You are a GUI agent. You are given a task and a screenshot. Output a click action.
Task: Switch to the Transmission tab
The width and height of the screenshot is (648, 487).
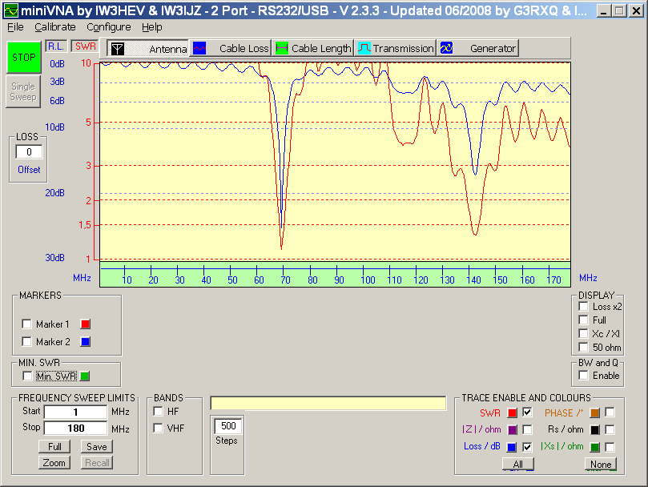point(395,48)
